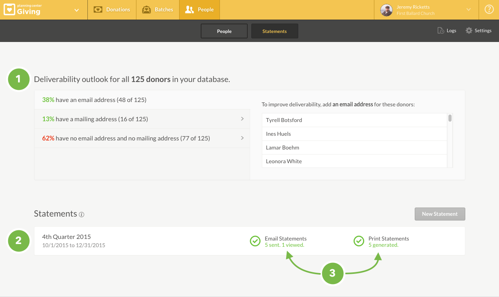499x297 pixels.
Task: Expand the mailing address row chevron
Action: pos(242,119)
